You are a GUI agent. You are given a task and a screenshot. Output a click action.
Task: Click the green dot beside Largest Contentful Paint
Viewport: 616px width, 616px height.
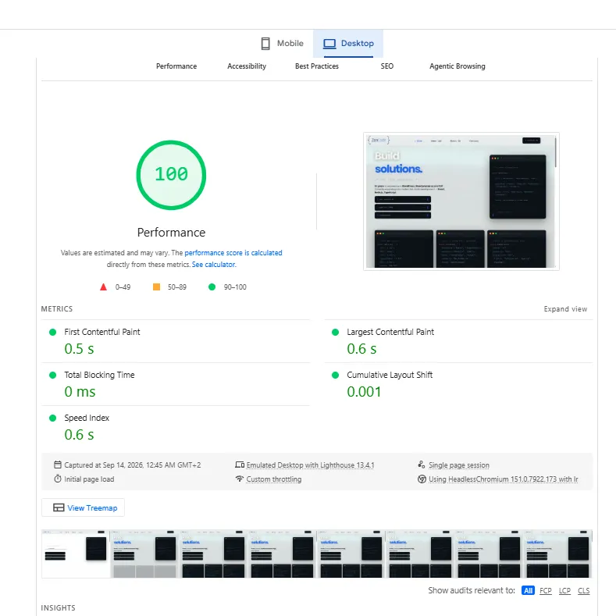pyautogui.click(x=335, y=333)
